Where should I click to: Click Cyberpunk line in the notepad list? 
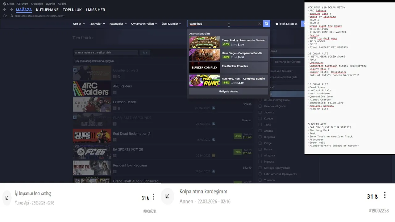pyautogui.click(x=316, y=63)
